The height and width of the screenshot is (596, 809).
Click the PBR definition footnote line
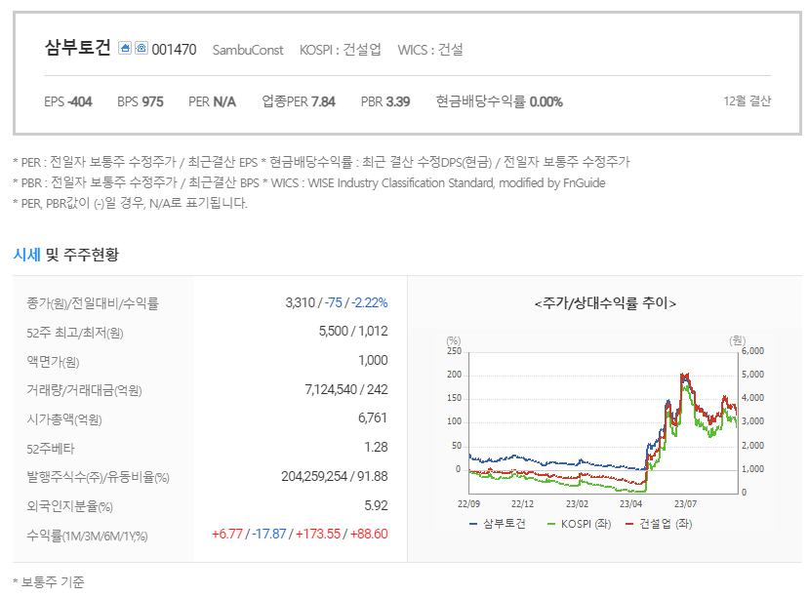309,183
